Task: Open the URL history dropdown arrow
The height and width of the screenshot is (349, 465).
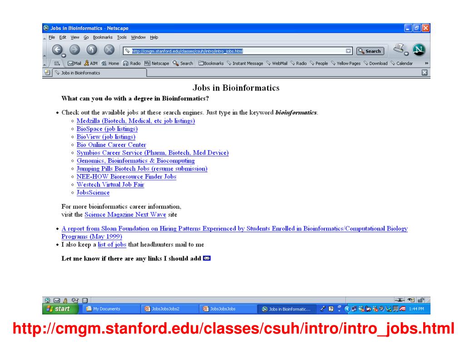Action: point(348,51)
